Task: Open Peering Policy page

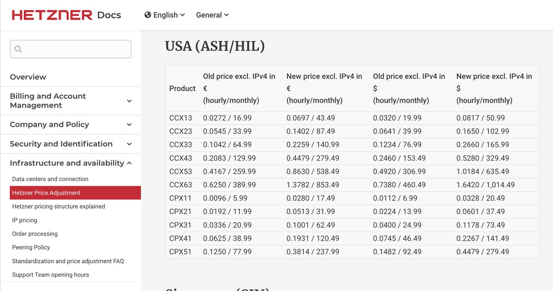Action: [x=31, y=247]
